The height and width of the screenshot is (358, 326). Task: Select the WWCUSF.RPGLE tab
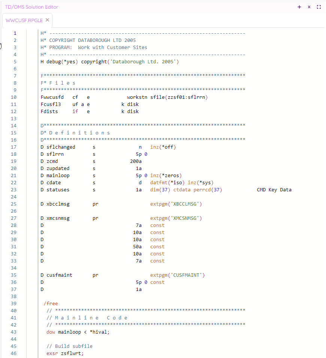coord(24,20)
